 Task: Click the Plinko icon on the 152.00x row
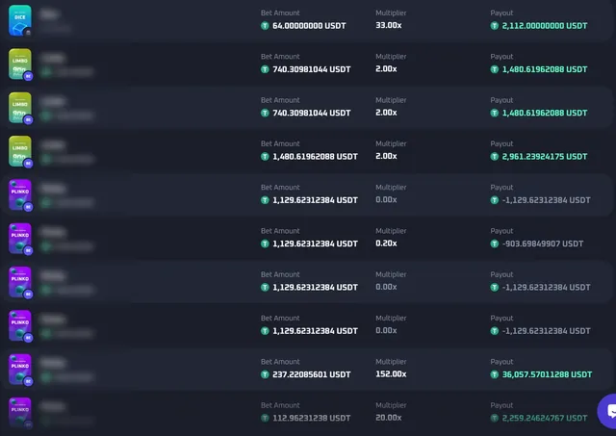pos(20,370)
